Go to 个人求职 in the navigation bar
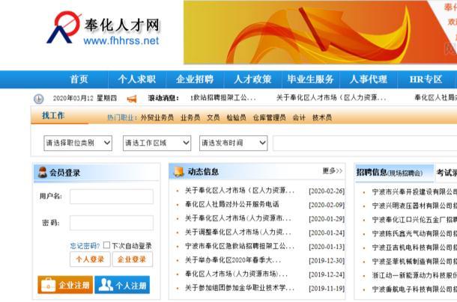 [x=136, y=79]
